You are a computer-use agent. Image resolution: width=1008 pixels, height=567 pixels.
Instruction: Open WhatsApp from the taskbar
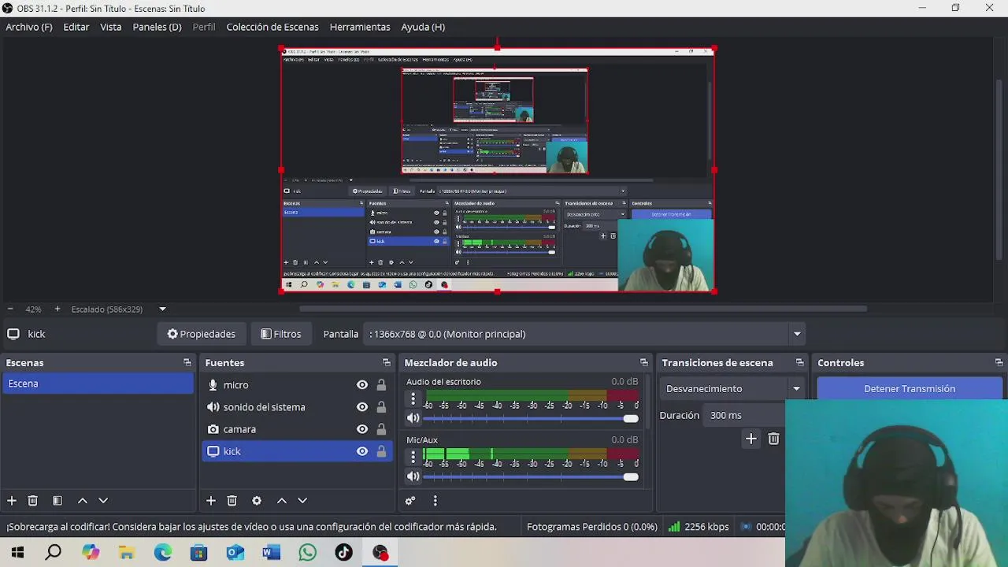(x=307, y=553)
